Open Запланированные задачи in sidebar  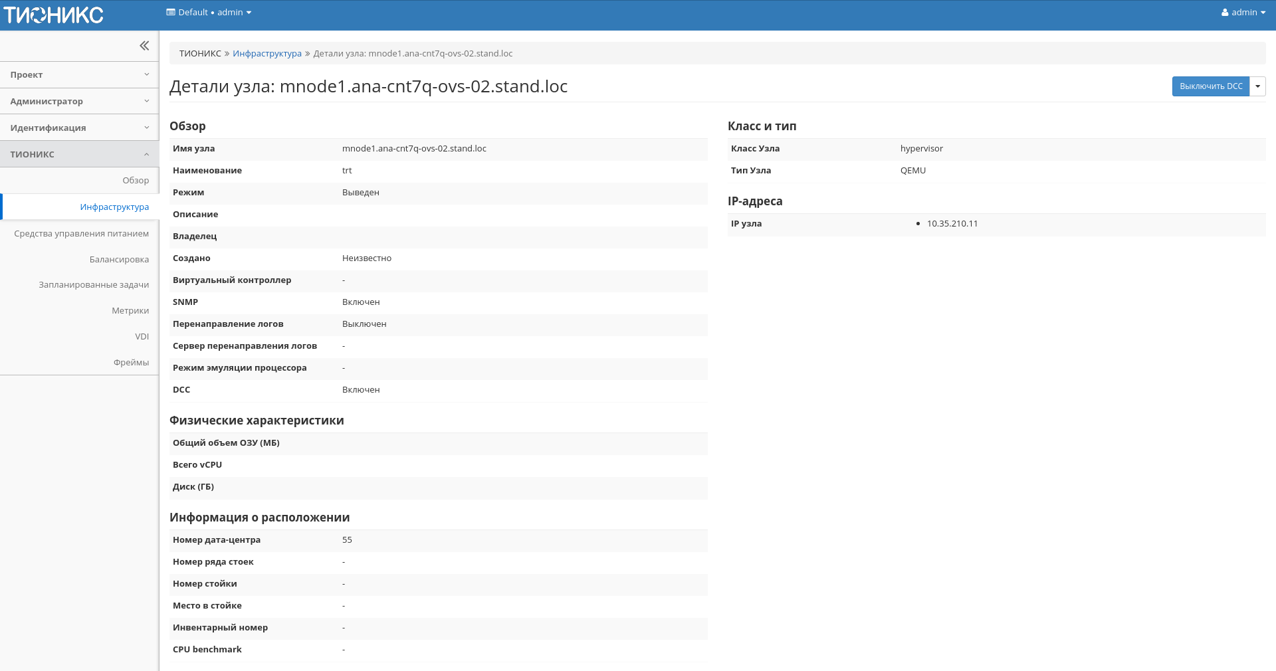coord(94,285)
